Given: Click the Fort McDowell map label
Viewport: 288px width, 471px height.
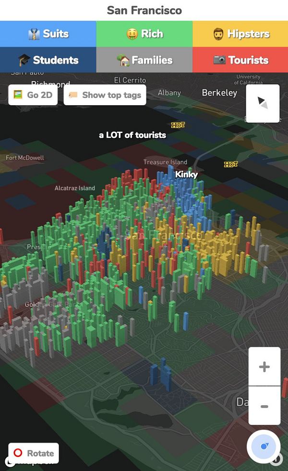Looking at the screenshot, I should [x=25, y=157].
